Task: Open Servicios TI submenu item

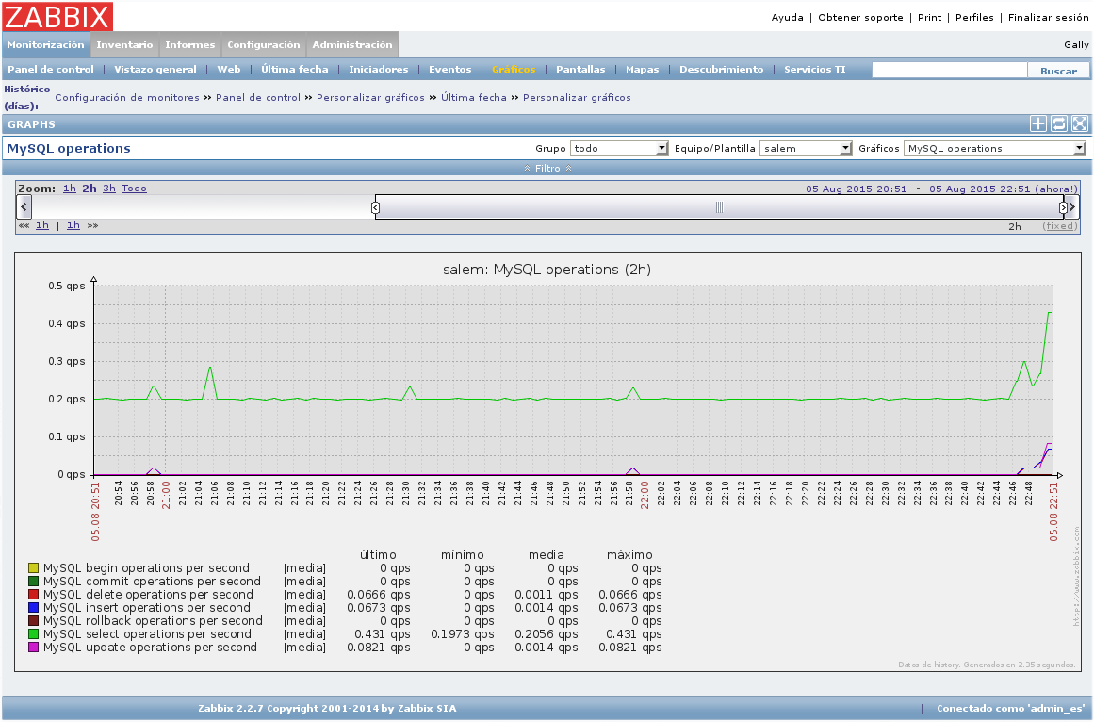Action: click(x=814, y=69)
